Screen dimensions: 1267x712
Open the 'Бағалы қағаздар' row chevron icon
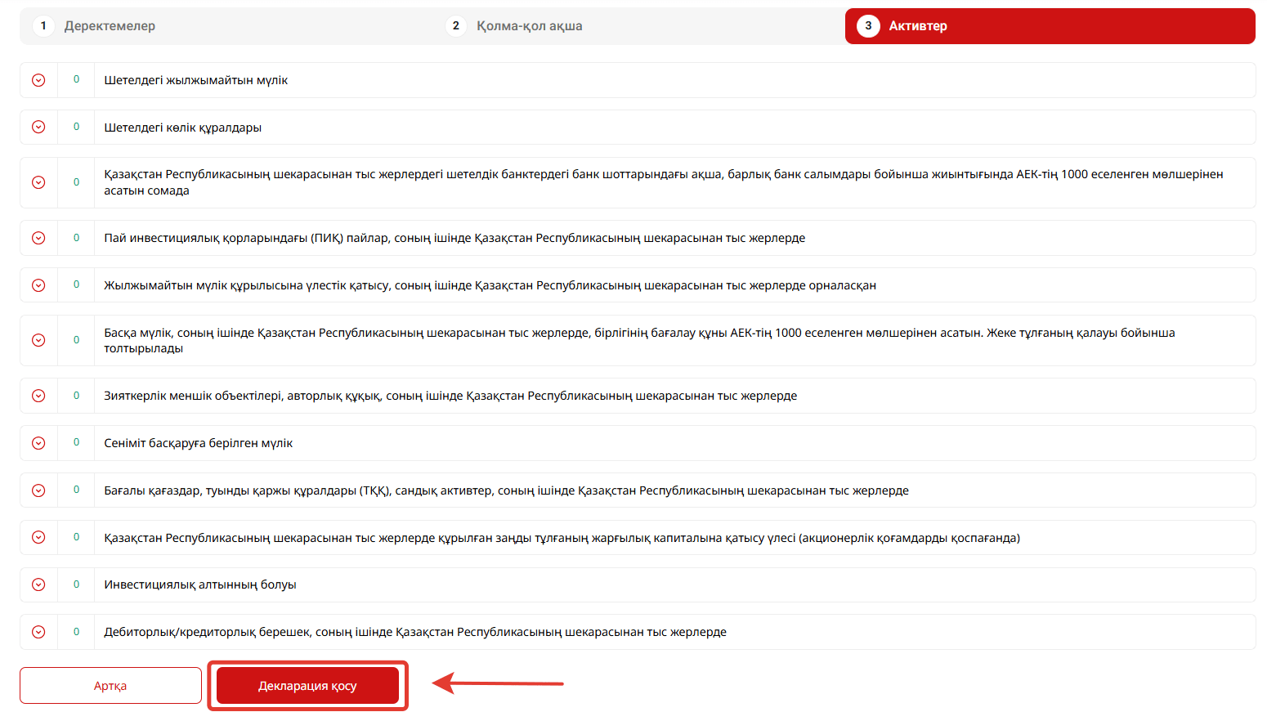38,490
